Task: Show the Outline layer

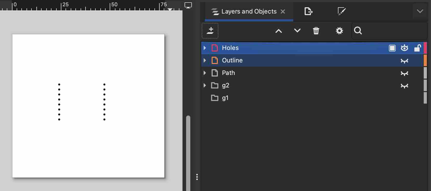Action: tap(404, 61)
